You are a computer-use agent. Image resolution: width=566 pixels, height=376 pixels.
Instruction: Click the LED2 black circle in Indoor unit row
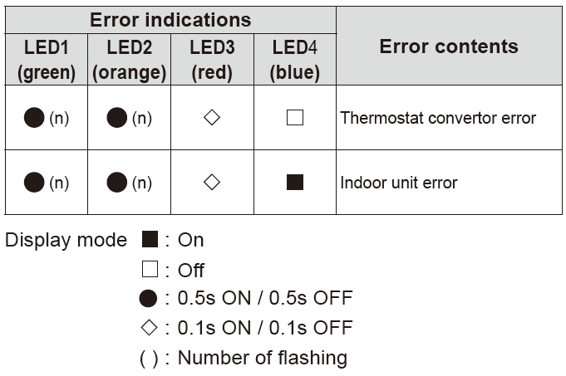pos(117,182)
